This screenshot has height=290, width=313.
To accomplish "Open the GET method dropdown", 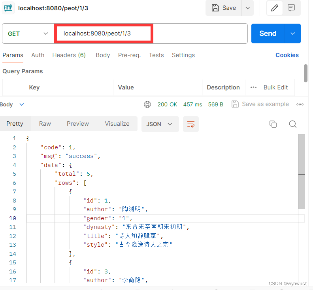I will [28, 33].
